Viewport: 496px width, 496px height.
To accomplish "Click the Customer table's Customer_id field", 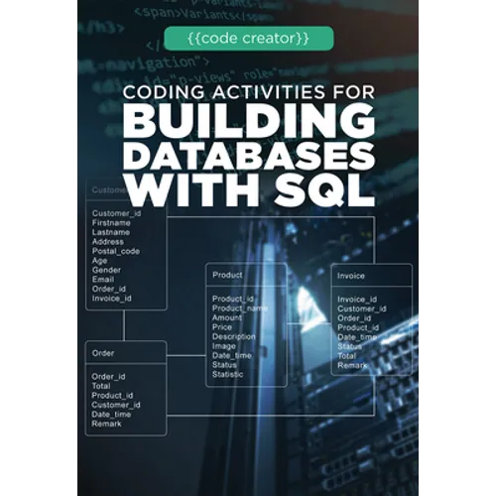I will (116, 213).
